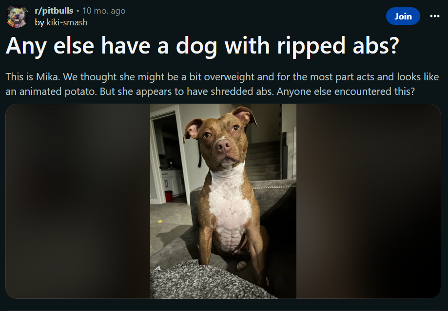The width and height of the screenshot is (448, 311).
Task: Click the dog's nose in the photo
Action: 224,145
